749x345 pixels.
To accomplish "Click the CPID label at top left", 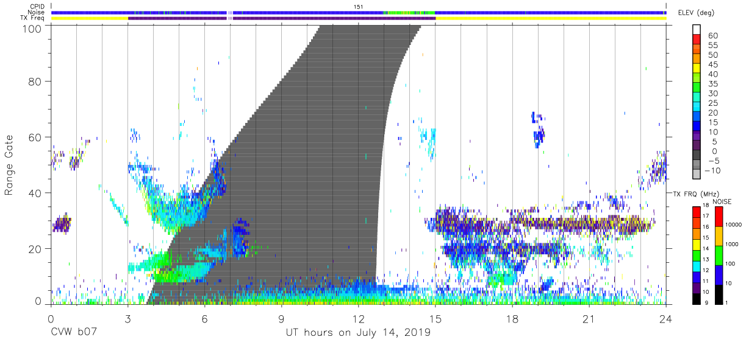I will [x=37, y=7].
